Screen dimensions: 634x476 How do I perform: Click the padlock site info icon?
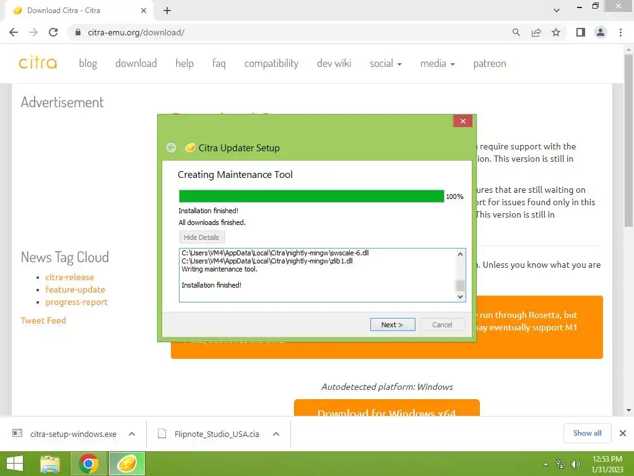pyautogui.click(x=78, y=32)
